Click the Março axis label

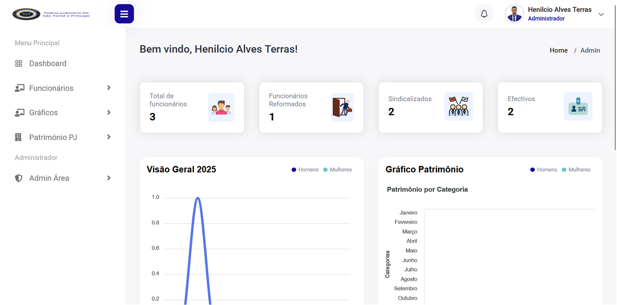[x=410, y=232]
